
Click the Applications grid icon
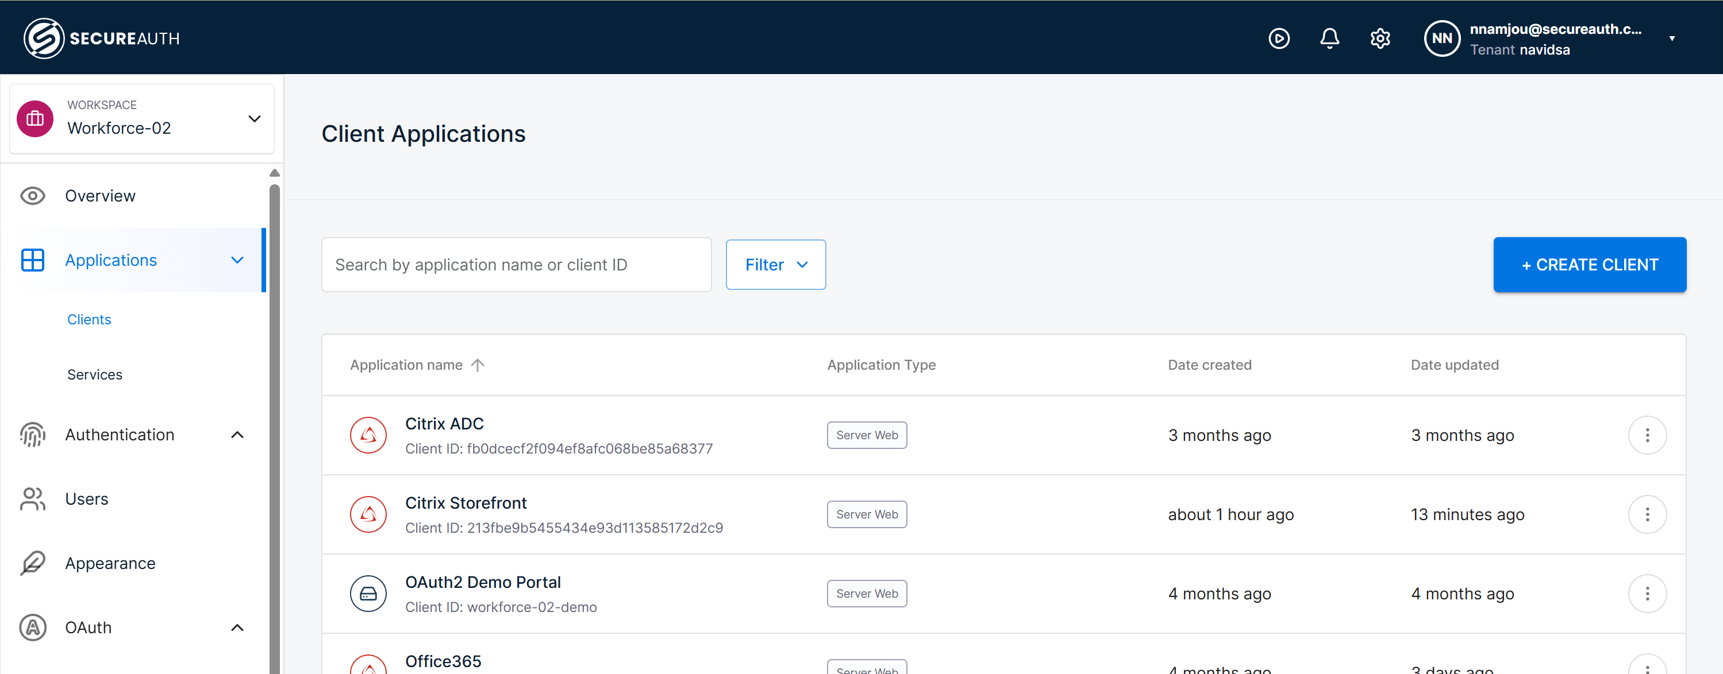pyautogui.click(x=32, y=260)
